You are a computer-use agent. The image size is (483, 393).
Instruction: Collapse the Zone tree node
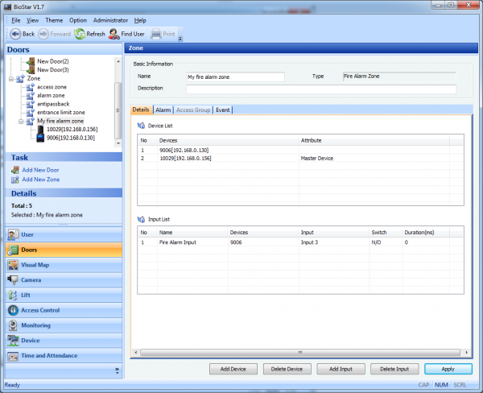(x=11, y=78)
